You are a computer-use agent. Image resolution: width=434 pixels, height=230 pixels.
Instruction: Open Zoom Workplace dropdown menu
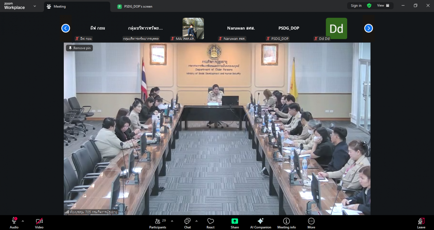point(35,6)
